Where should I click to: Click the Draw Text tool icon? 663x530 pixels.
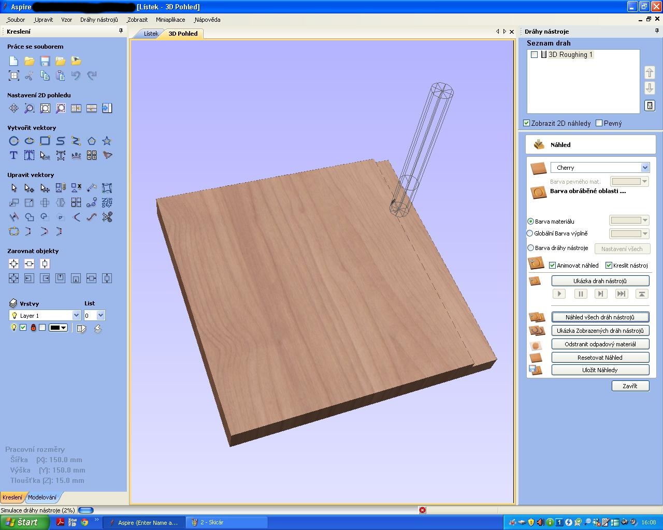tap(14, 155)
